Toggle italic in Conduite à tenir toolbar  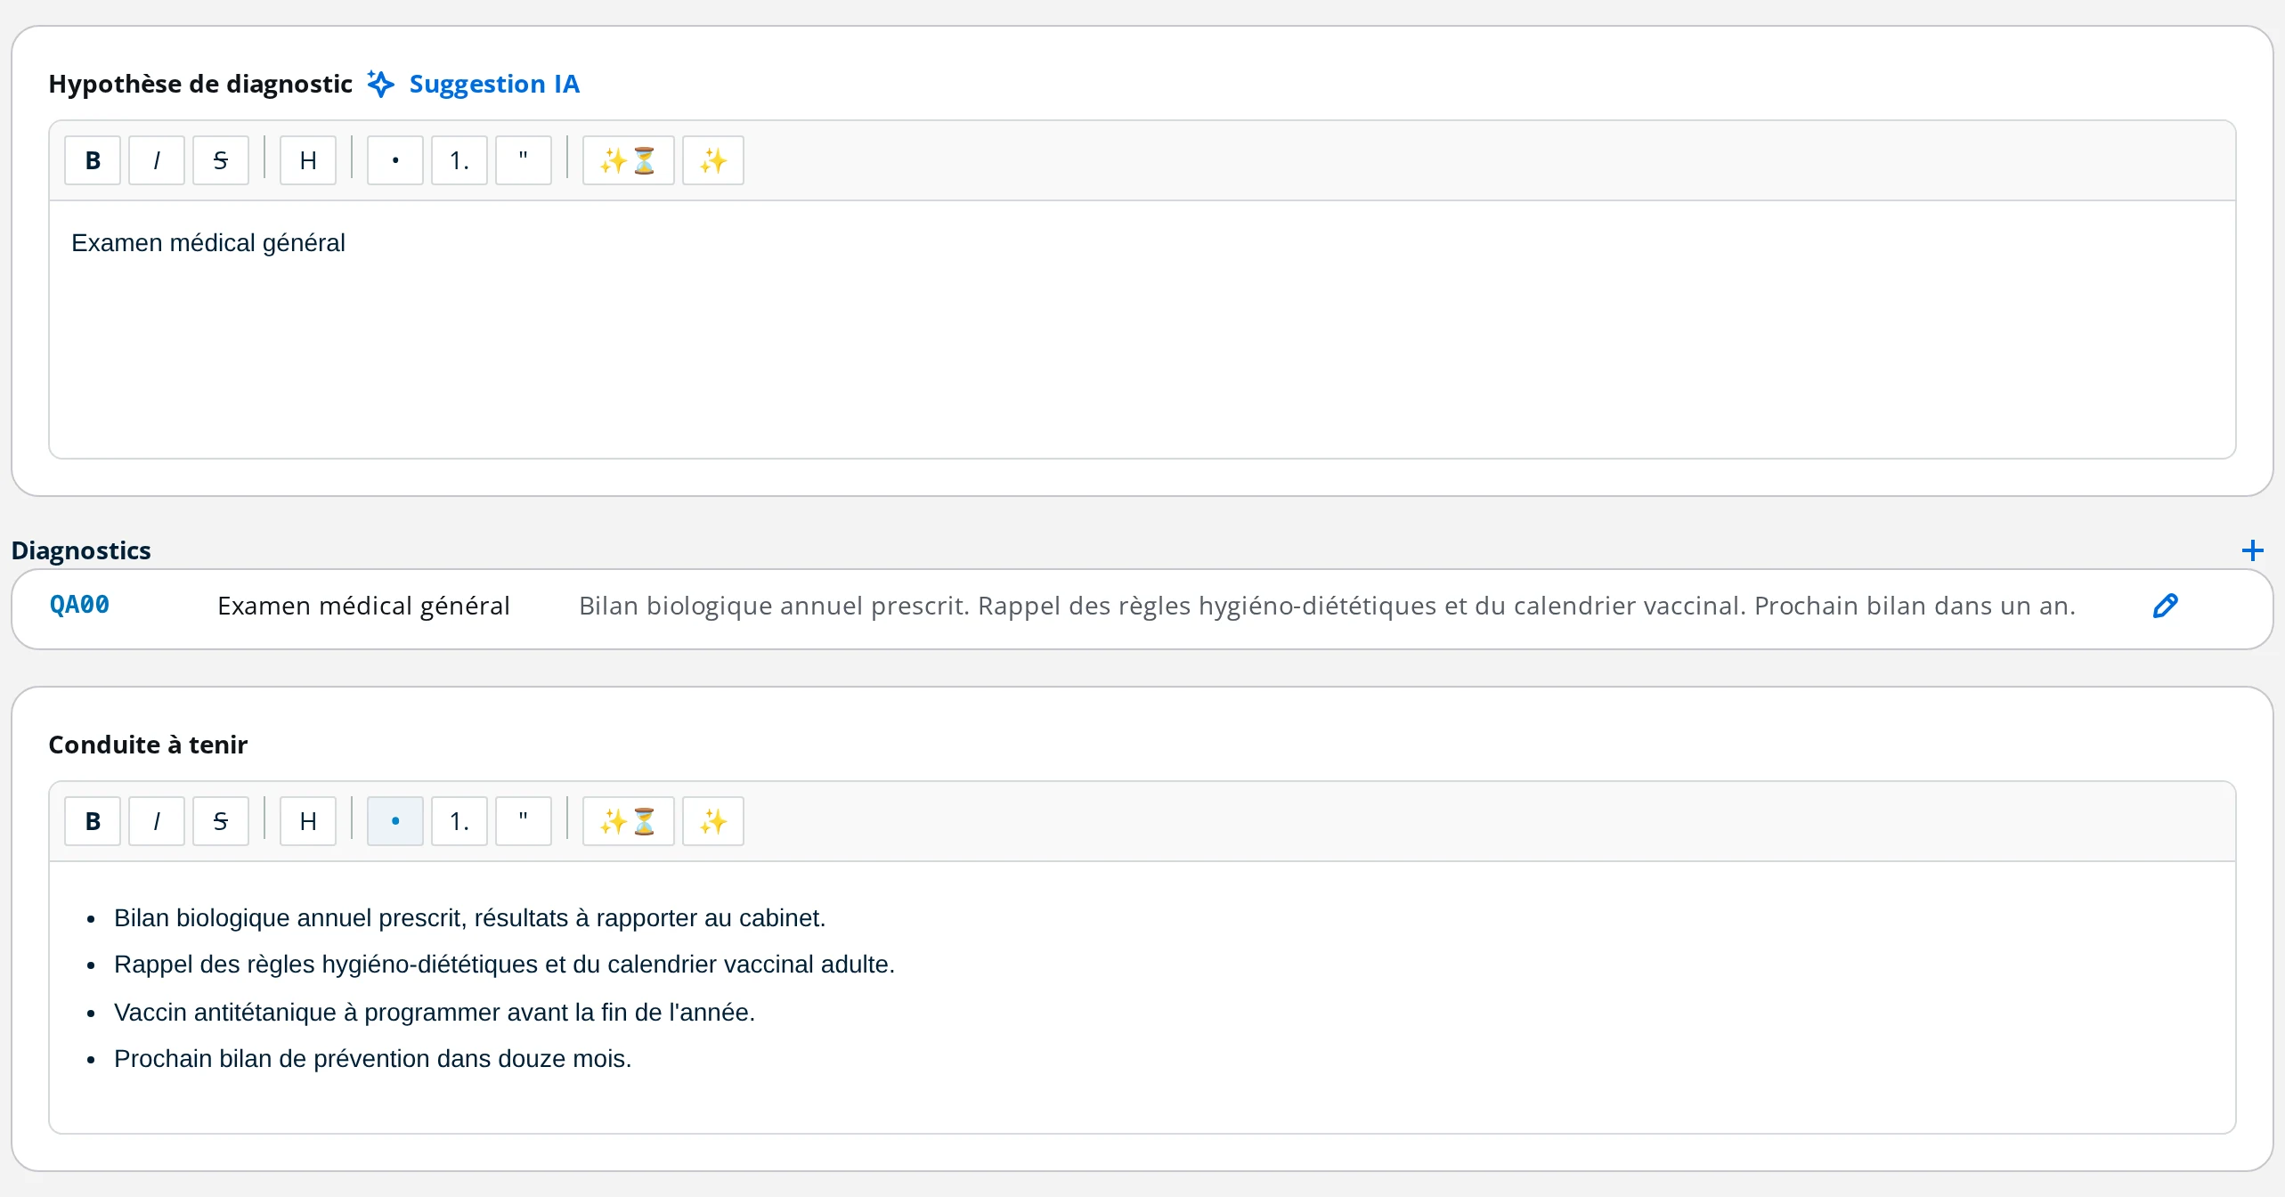click(157, 821)
